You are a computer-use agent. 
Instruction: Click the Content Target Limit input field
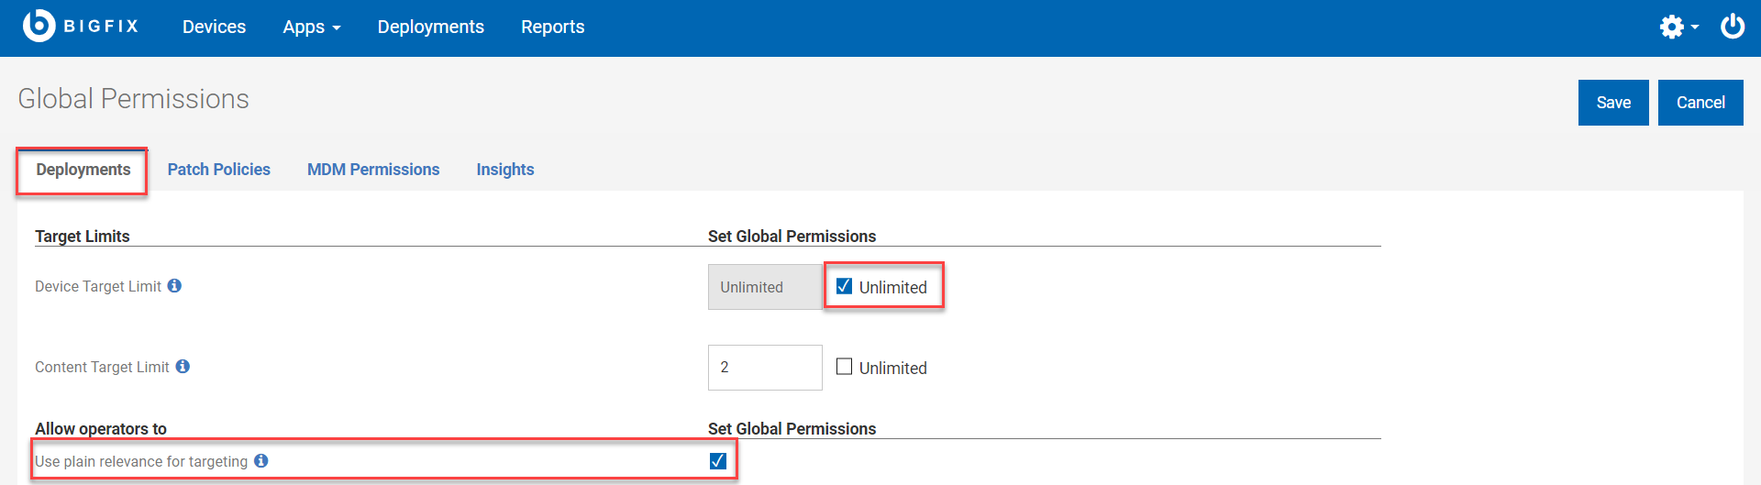pyautogui.click(x=764, y=368)
